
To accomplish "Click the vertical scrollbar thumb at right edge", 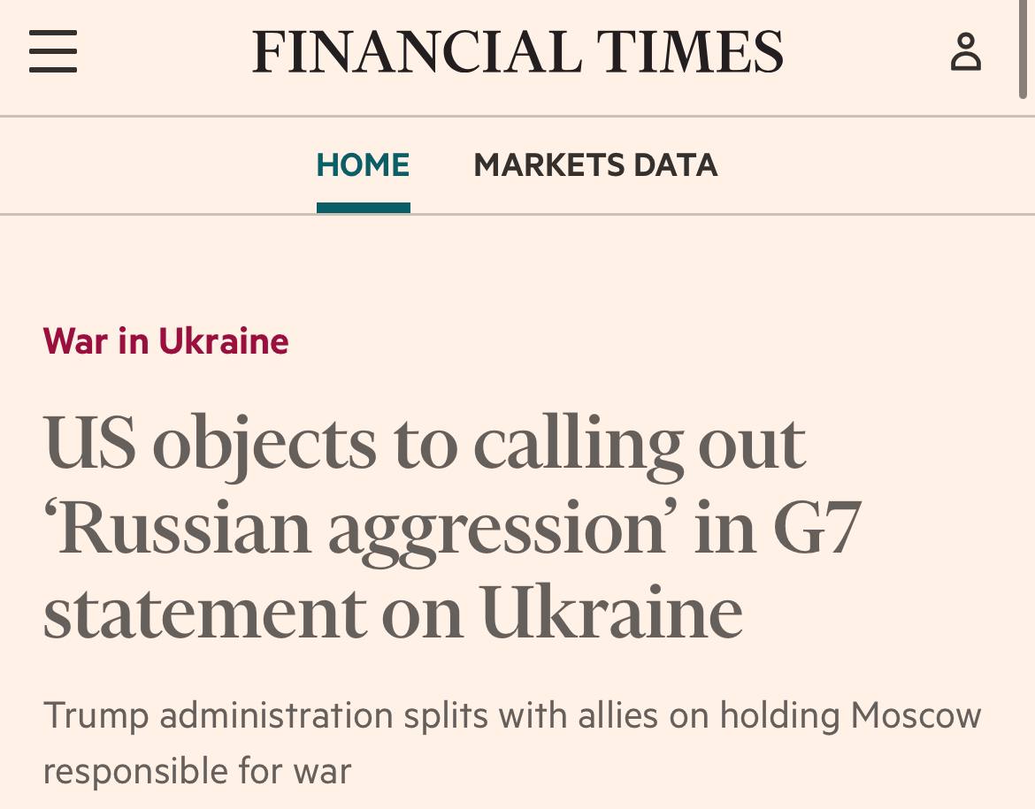I will [1023, 50].
